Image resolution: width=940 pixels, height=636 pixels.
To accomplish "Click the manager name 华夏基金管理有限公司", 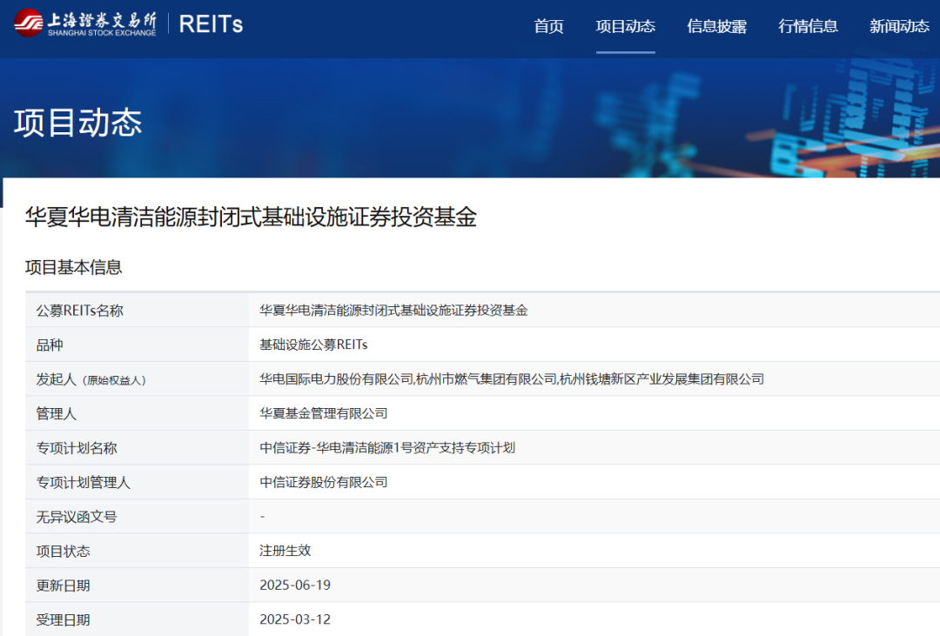I will [x=322, y=413].
